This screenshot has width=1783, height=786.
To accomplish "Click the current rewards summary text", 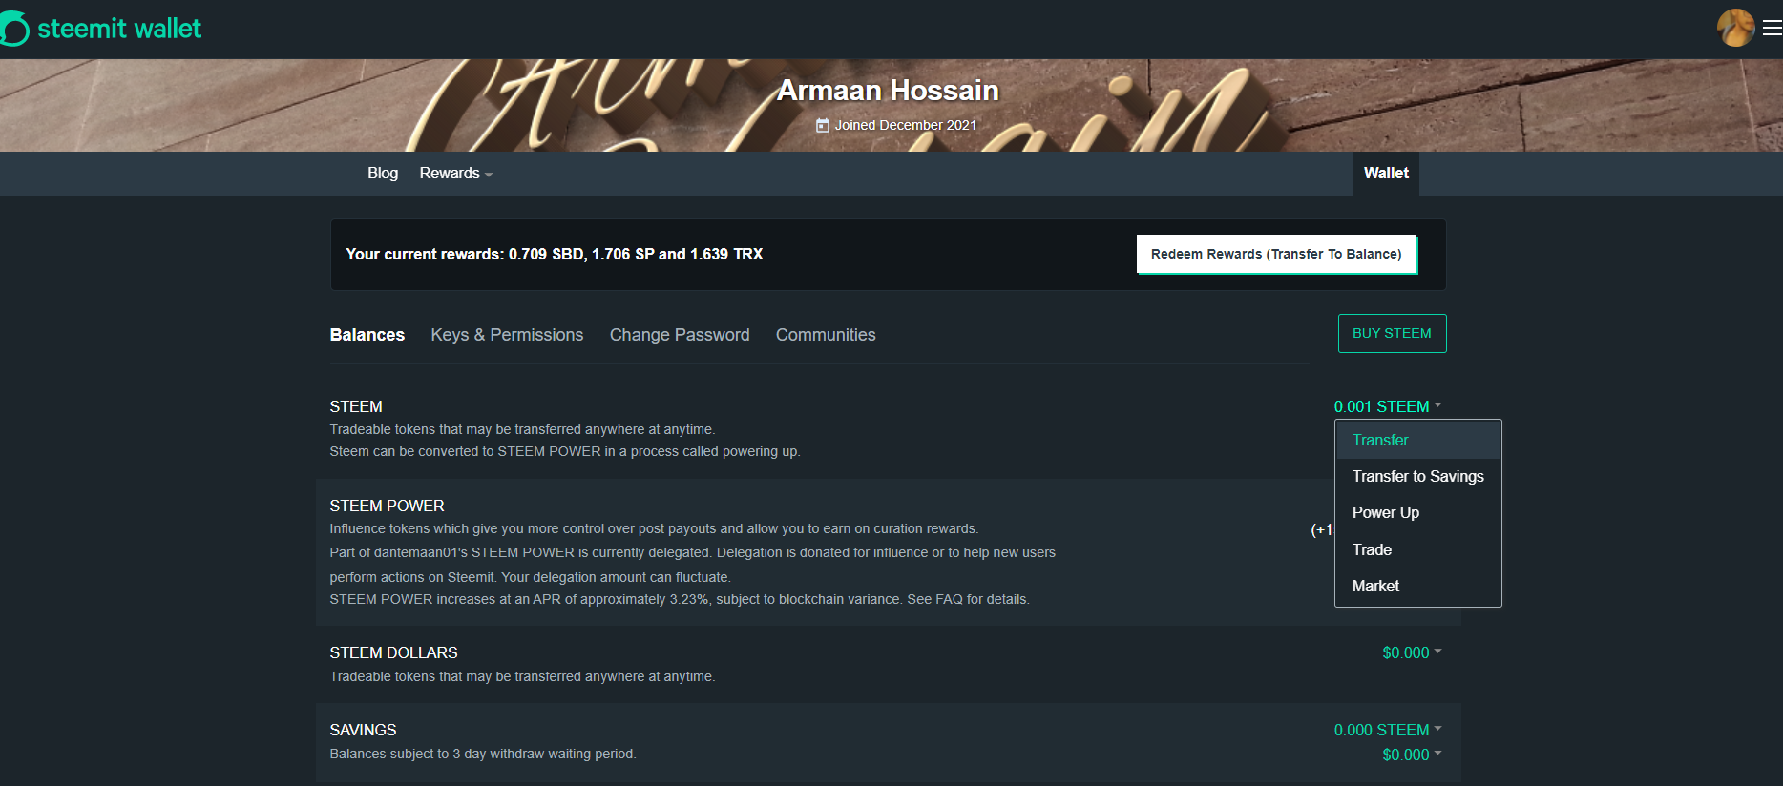I will pos(555,255).
